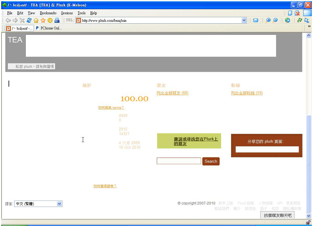Click the date text 10 Oct 2010
Screen dimensions: 313x226
(130, 147)
